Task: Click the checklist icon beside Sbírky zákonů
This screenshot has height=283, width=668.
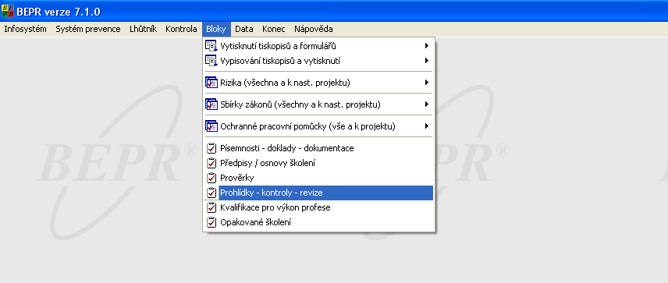Action: pos(211,104)
